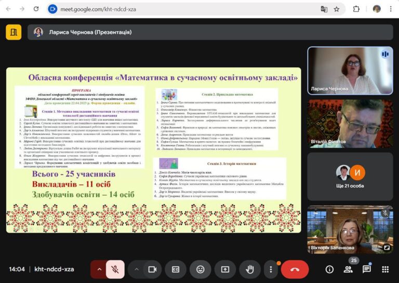Click the Всього - 25 учасників text

point(74,174)
